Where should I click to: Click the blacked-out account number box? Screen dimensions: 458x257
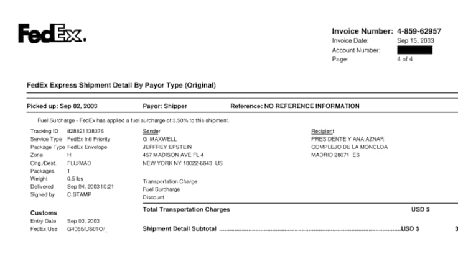pos(414,50)
